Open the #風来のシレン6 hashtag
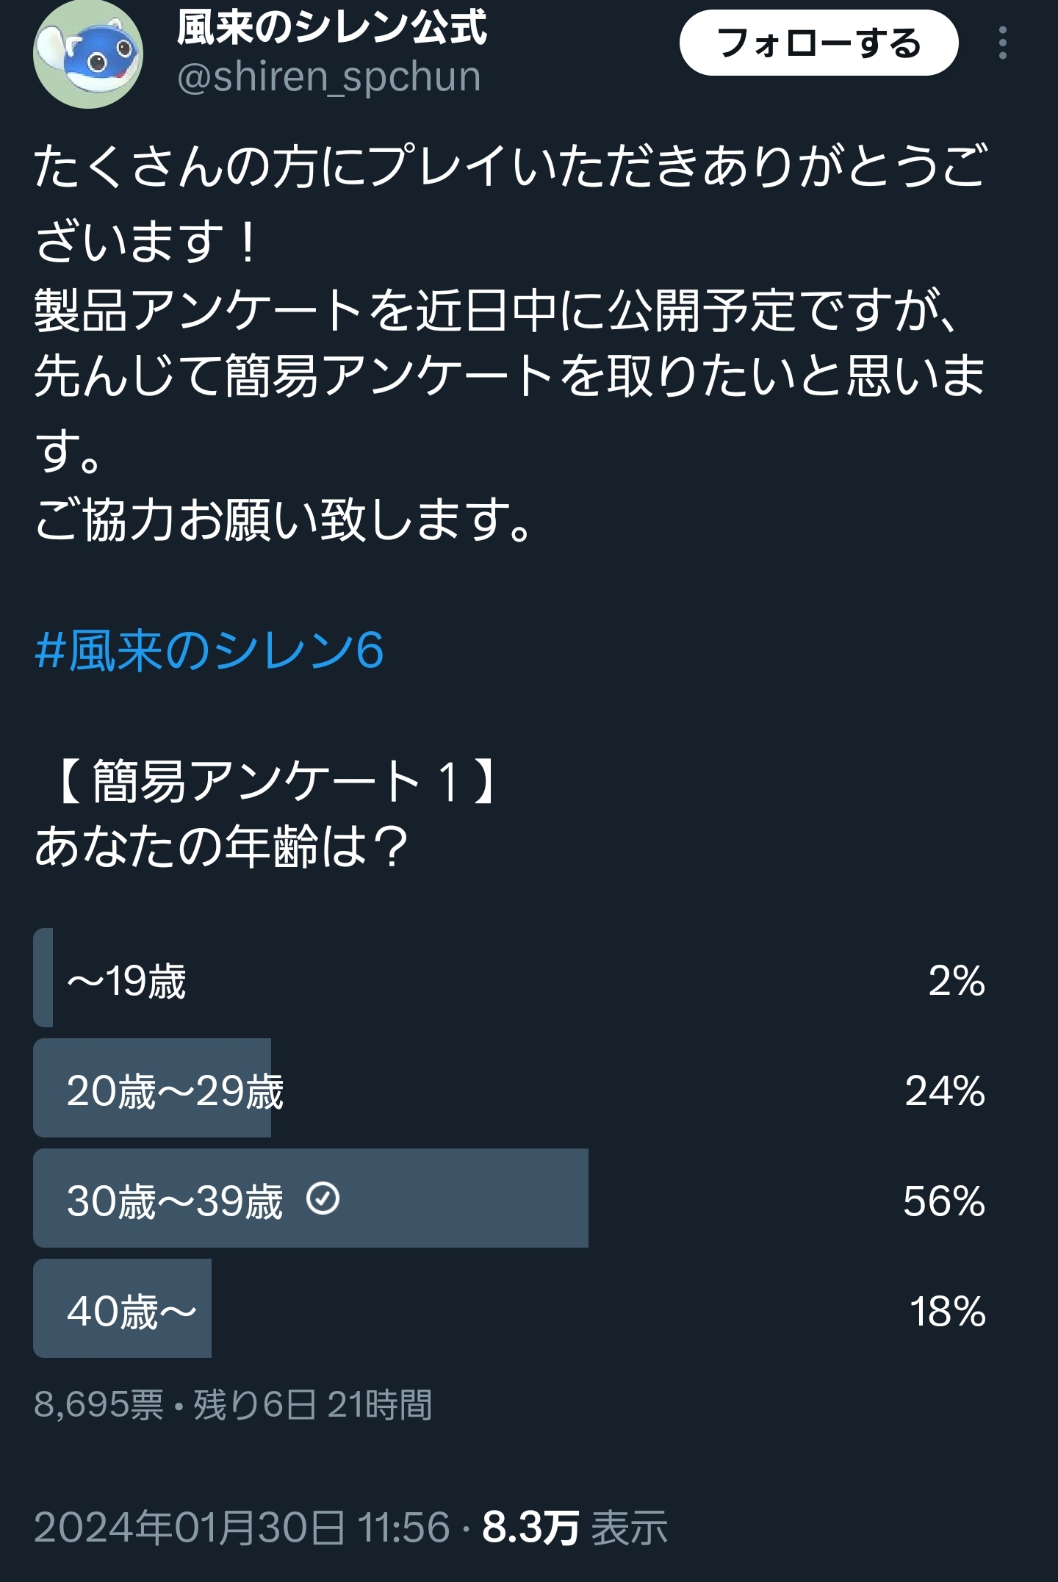This screenshot has height=1582, width=1058. pos(209,650)
